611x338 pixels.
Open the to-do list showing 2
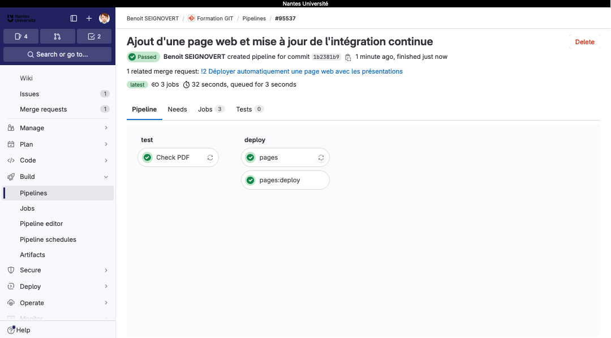point(94,36)
